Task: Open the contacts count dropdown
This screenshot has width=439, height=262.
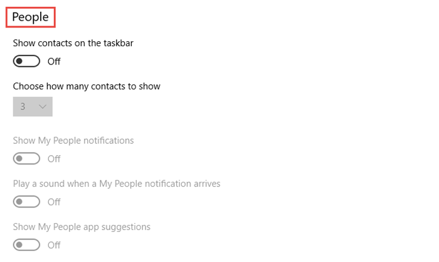Action: pos(33,107)
